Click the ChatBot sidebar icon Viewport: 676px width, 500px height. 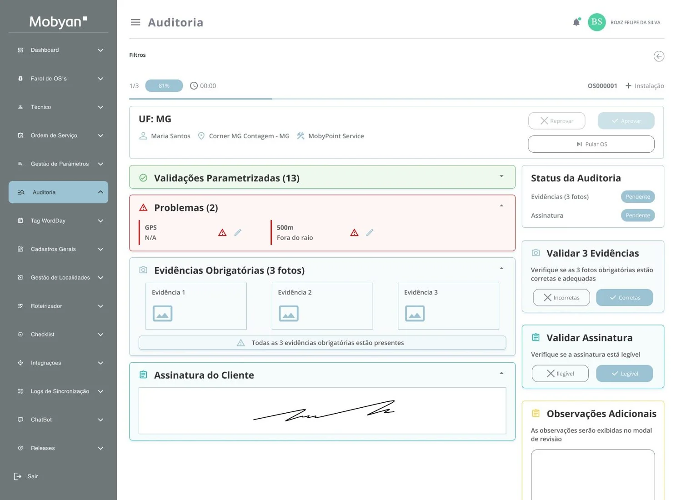20,420
